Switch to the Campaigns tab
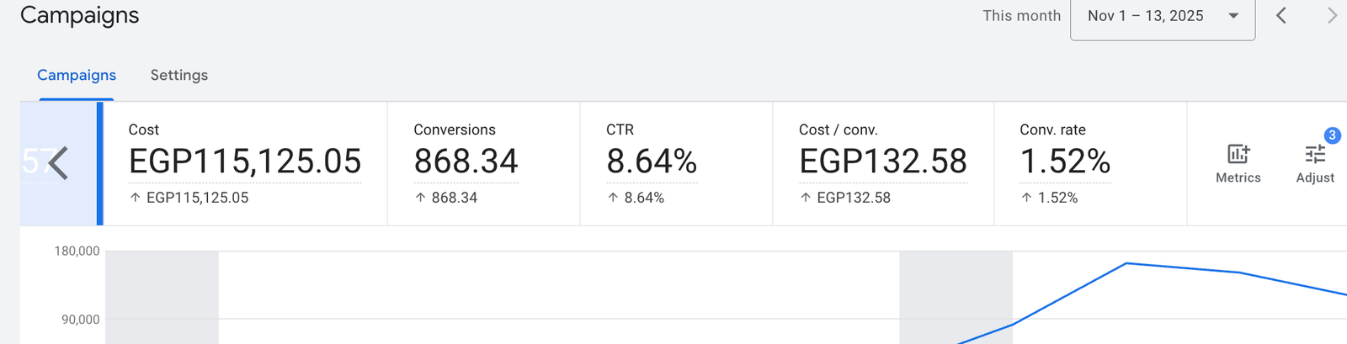Image resolution: width=1347 pixels, height=344 pixels. pos(77,75)
